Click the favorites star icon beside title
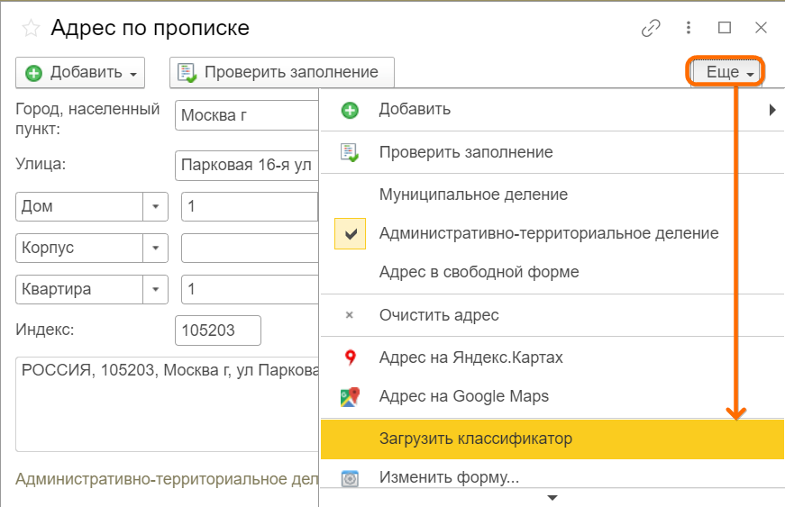785x507 pixels. [32, 28]
